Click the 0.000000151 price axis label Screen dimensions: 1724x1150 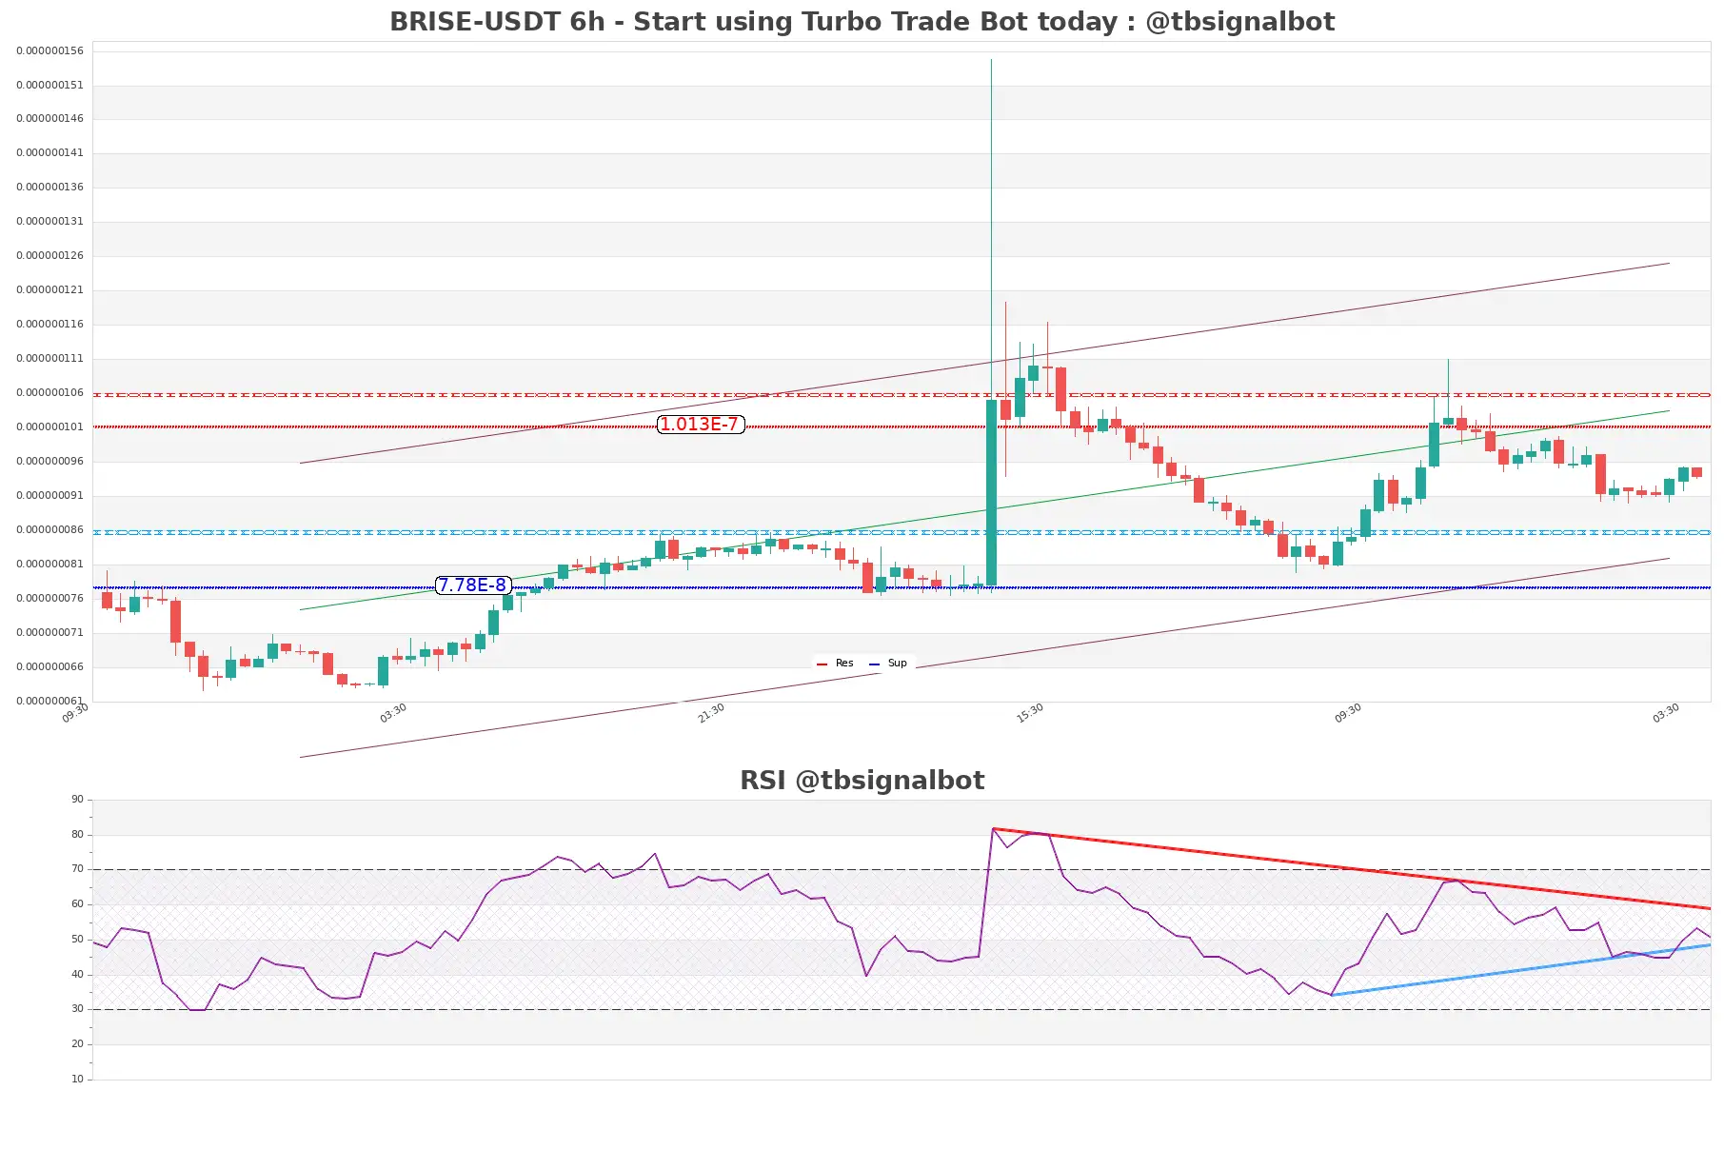(x=50, y=86)
